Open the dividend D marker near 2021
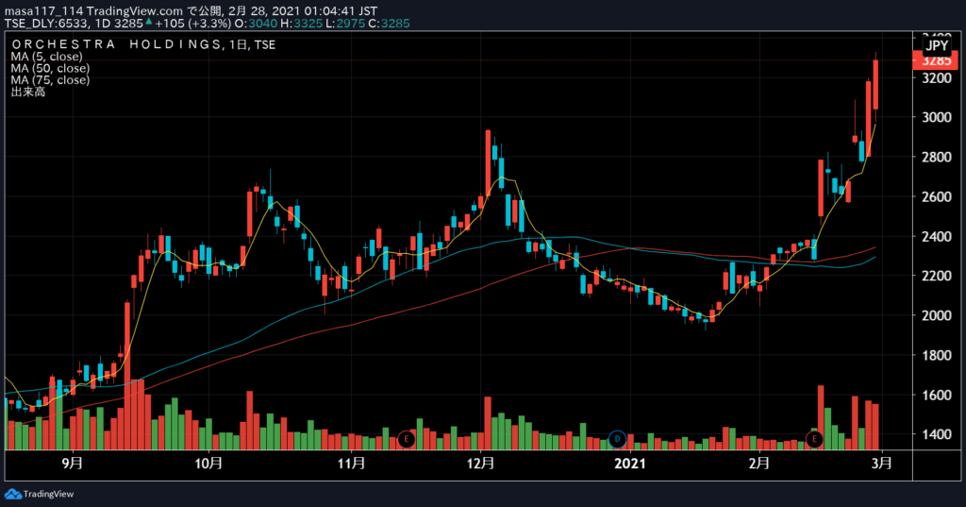The height and width of the screenshot is (507, 966). 617,439
